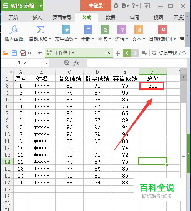Click the export to PDF icon
Image resolution: width=191 pixels, height=211 pixels.
tap(23, 53)
